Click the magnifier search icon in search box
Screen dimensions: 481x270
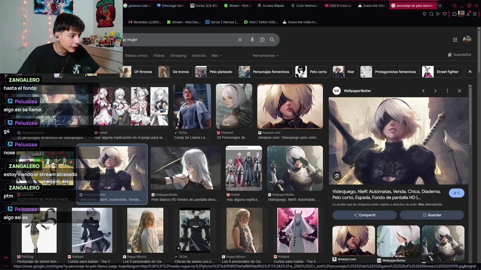click(272, 40)
